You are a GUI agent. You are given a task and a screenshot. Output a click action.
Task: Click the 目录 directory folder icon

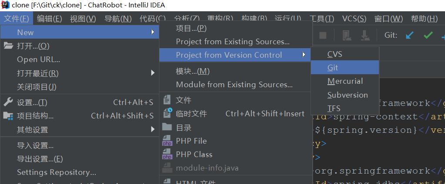[167, 127]
